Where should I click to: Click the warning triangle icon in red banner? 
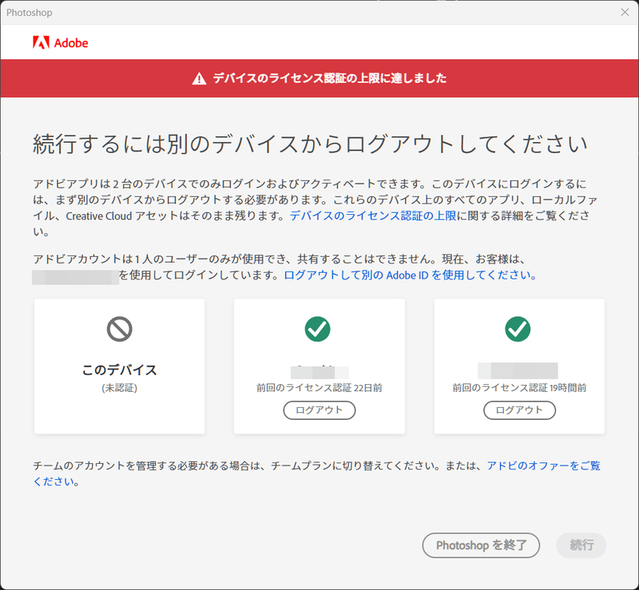199,78
